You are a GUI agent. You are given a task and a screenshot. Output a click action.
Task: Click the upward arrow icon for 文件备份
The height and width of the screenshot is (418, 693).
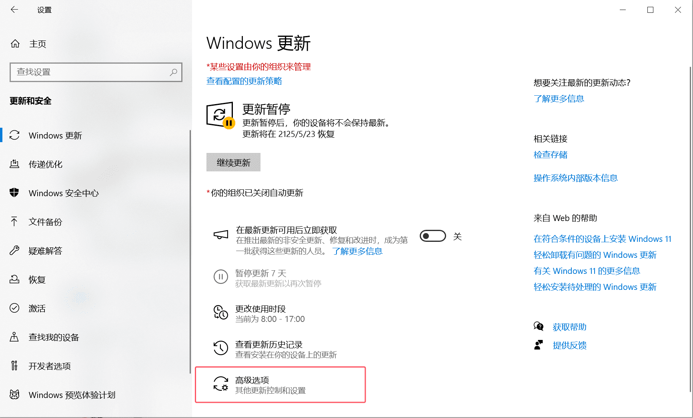point(14,222)
